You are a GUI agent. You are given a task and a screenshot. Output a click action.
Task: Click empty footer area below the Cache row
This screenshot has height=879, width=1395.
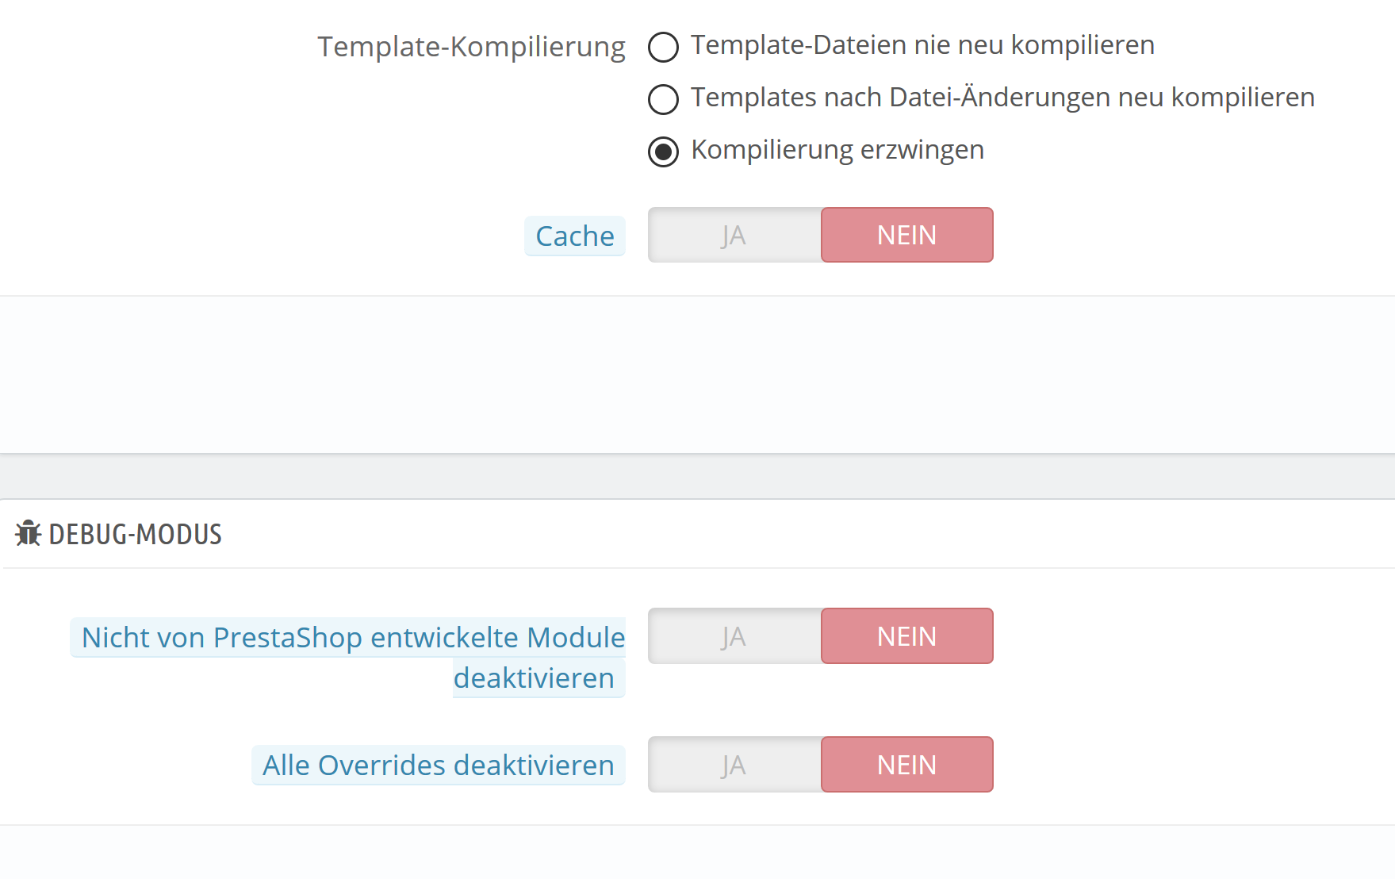click(x=697, y=374)
